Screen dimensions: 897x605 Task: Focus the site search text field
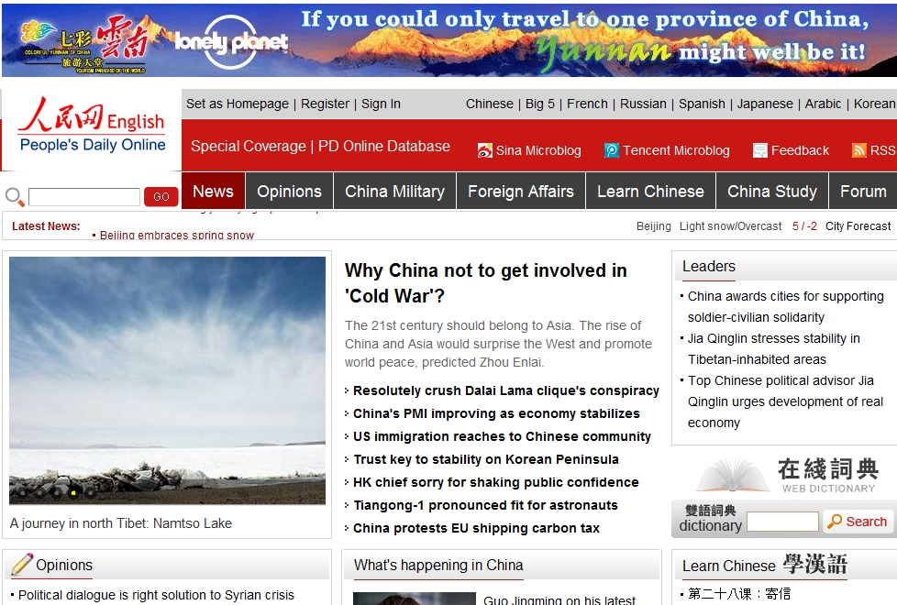coord(84,197)
